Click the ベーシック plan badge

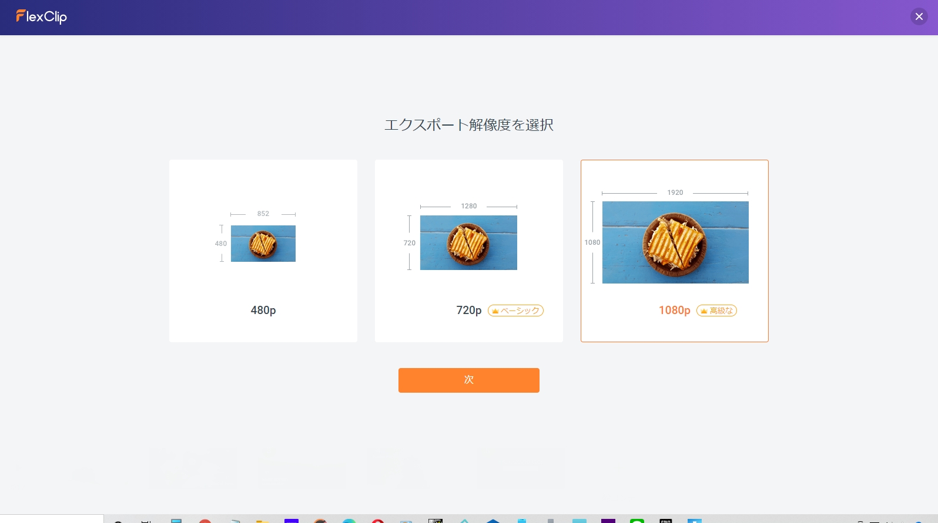[515, 311]
